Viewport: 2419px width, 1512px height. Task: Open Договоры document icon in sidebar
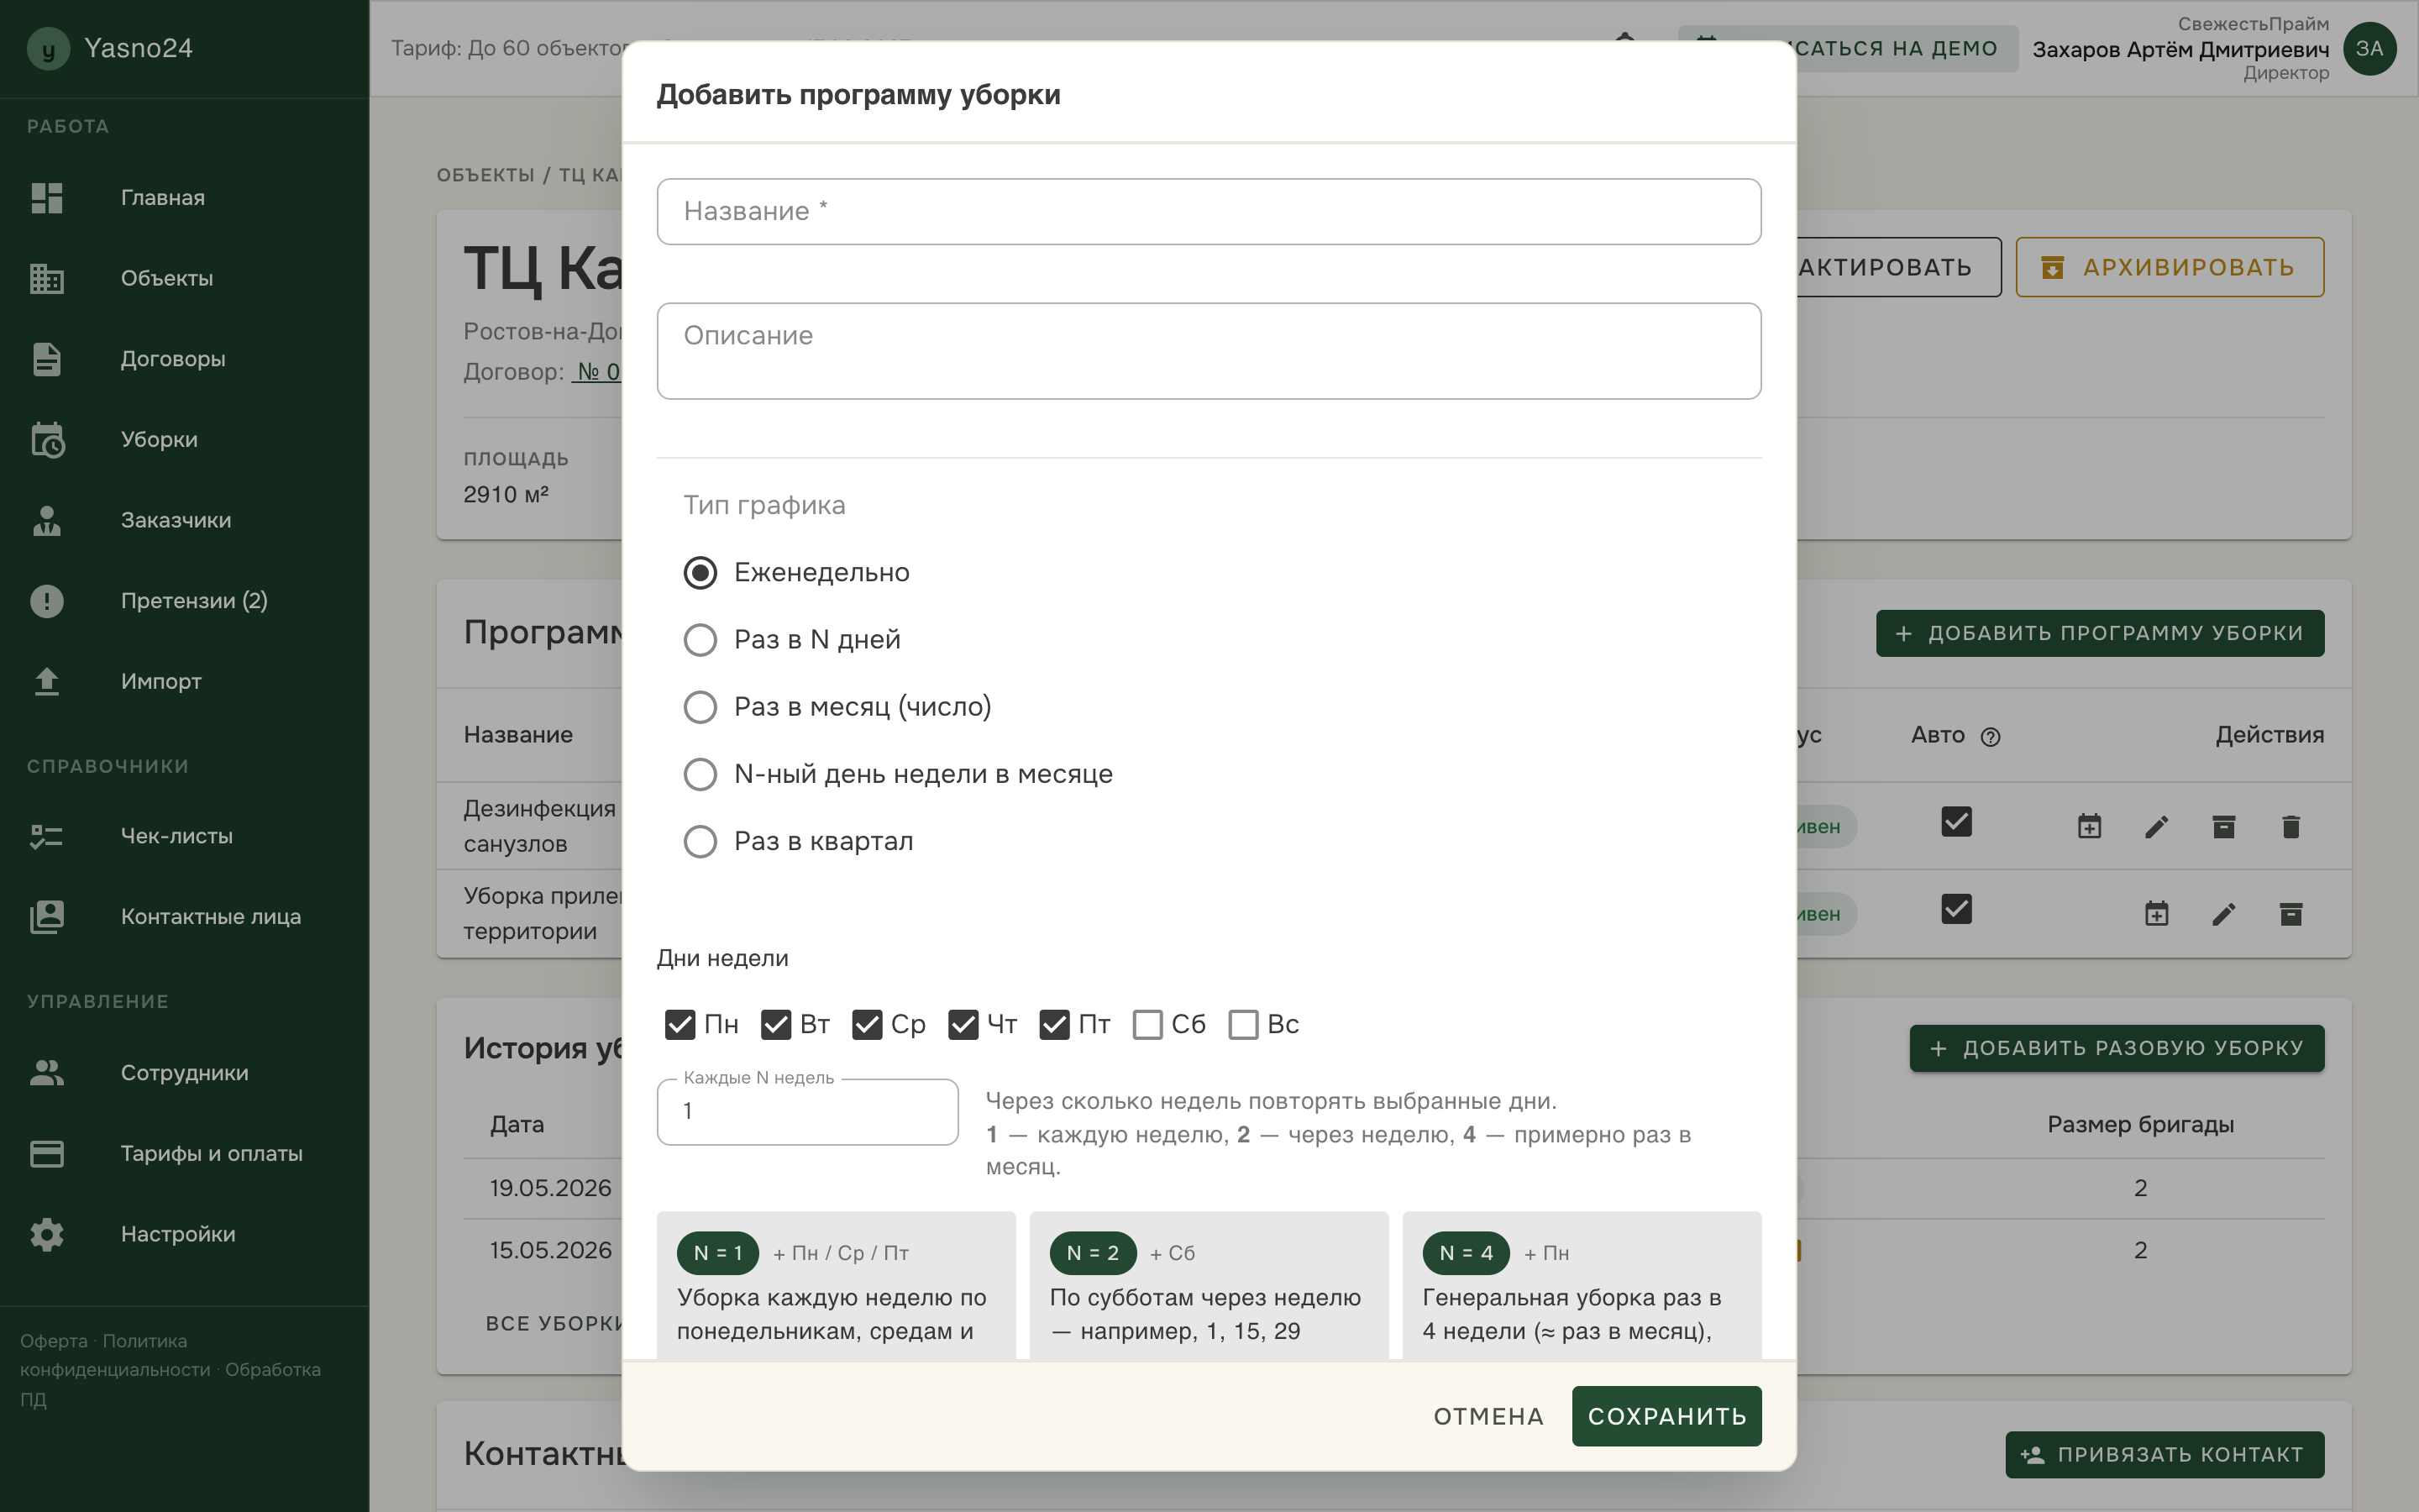[x=47, y=359]
